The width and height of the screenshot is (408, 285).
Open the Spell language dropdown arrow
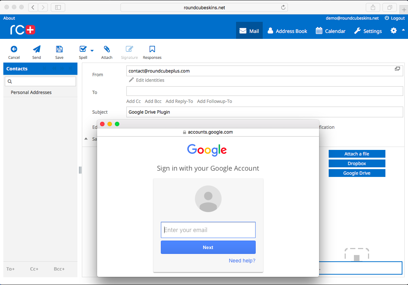92,50
